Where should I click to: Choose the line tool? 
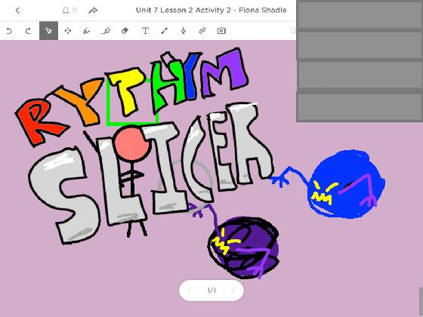point(165,31)
